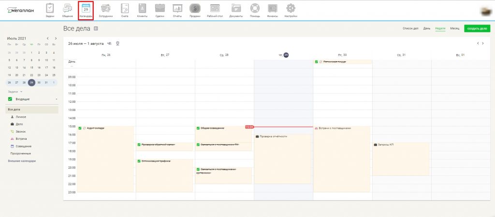The image size is (495, 217).
Task: Show previous month in mini calendar
Action: pos(48,39)
